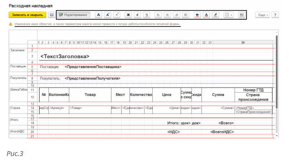Toggle italic К formatting
Viewport: 289px width, 163px height.
137,15
